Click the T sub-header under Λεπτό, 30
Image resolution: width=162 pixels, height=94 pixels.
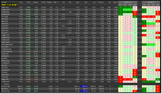144,5
